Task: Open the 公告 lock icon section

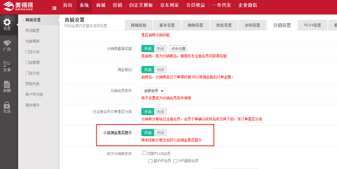Action: click(x=7, y=107)
